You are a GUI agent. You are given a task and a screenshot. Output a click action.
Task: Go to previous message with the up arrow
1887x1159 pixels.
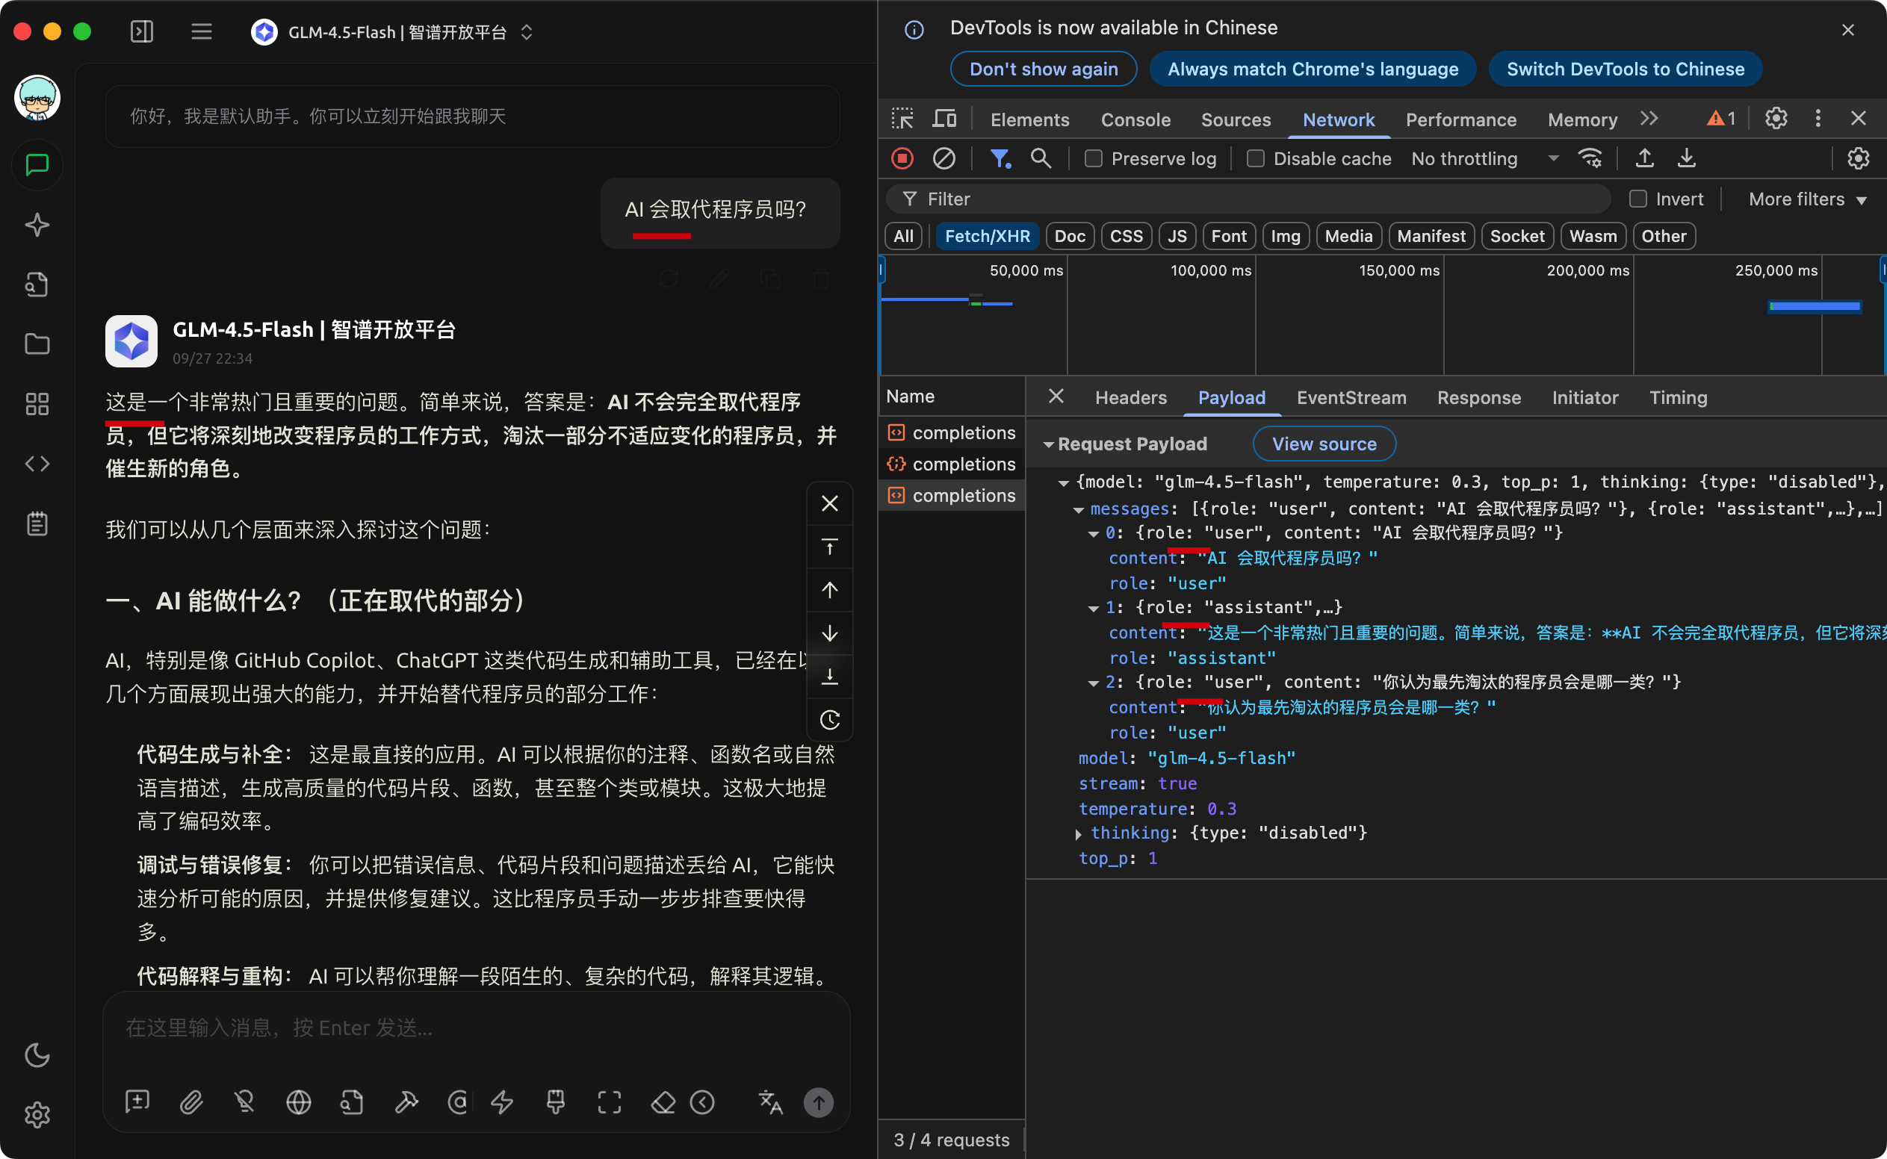[830, 589]
